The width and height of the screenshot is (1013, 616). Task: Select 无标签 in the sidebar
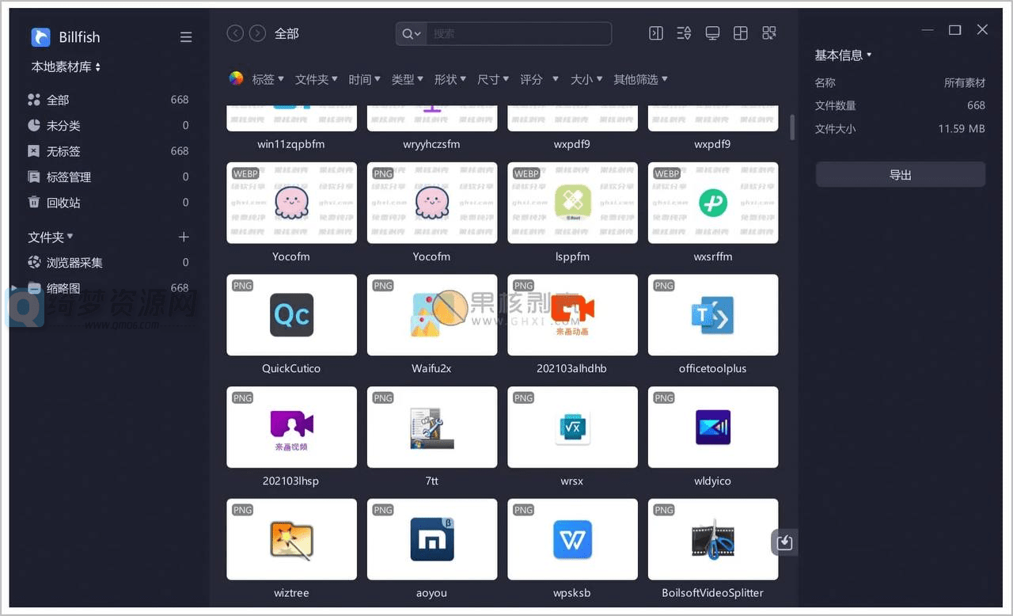pos(108,150)
